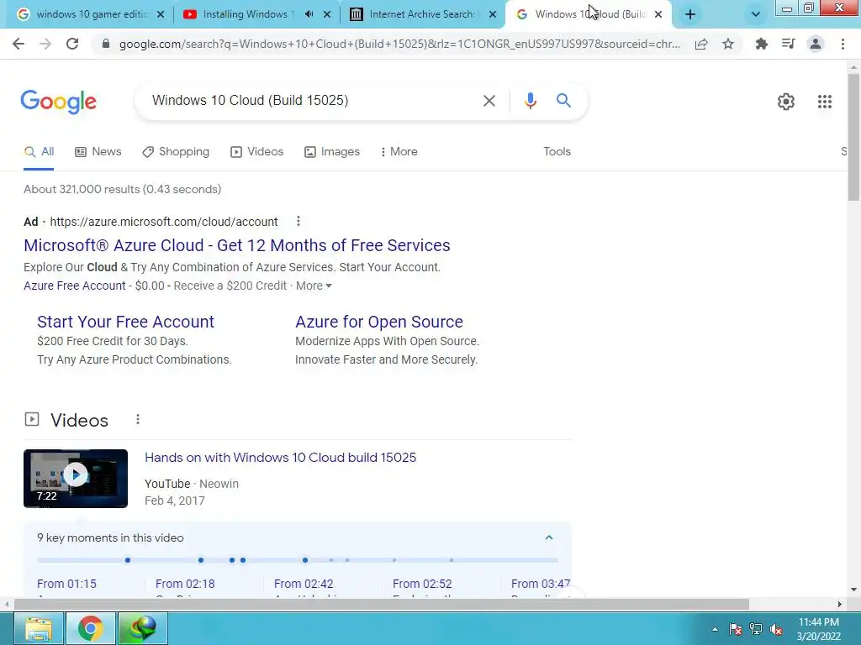Open key moment From 02:52
The width and height of the screenshot is (861, 645).
tap(422, 584)
